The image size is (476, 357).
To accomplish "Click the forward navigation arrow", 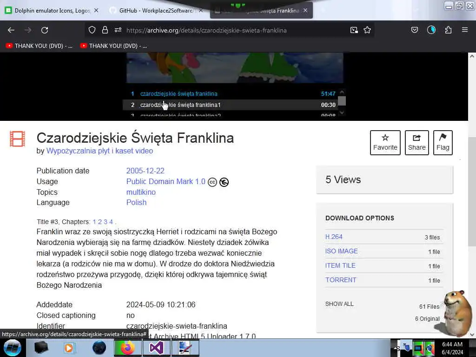I will point(28,30).
